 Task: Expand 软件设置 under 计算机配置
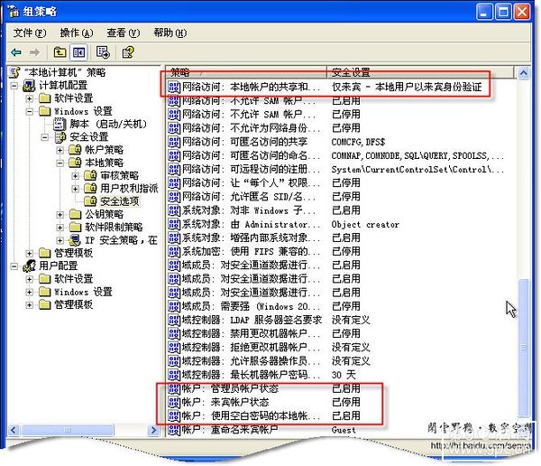pyautogui.click(x=30, y=98)
